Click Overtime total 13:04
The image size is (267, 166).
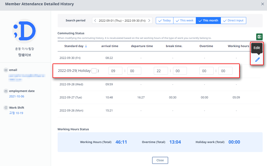coord(175,142)
